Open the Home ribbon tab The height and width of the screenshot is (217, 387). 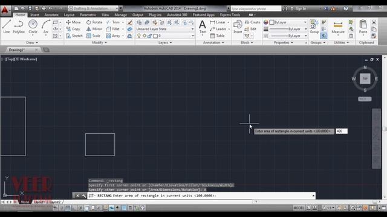pos(20,14)
